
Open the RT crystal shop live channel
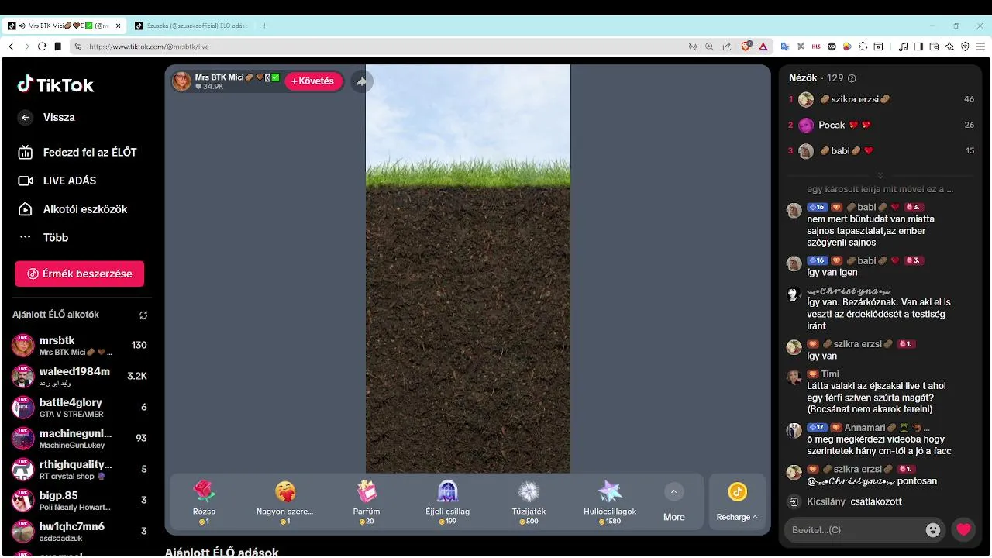click(x=80, y=470)
